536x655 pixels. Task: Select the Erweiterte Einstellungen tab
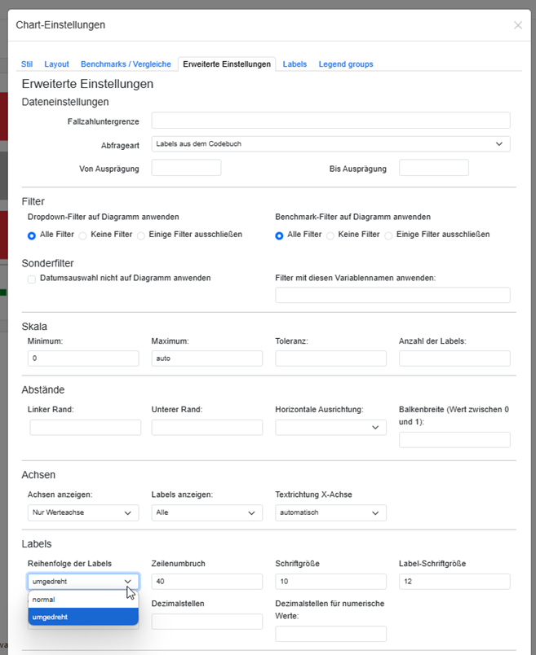coord(227,64)
